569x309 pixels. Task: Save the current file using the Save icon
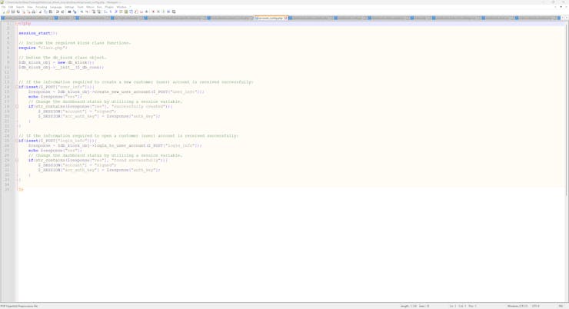13,12
